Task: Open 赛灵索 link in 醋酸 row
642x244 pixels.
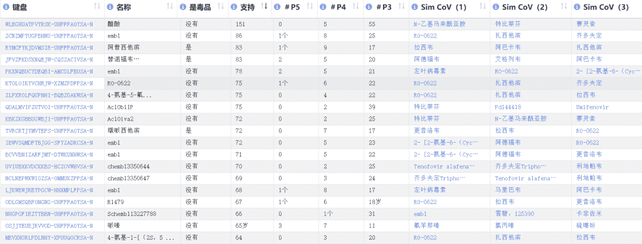Action: tap(586, 24)
